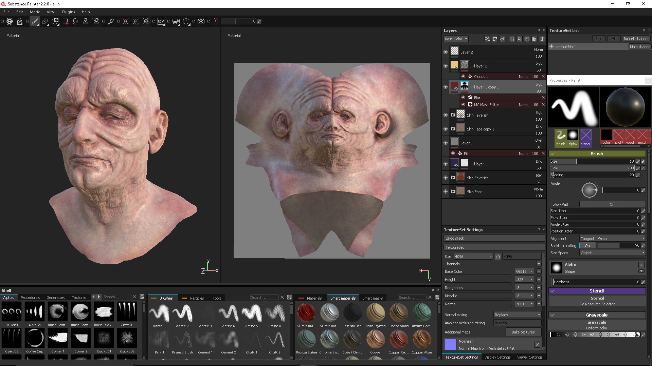Select the Polygon Fill tool
Image resolution: width=652 pixels, height=366 pixels.
point(65,21)
